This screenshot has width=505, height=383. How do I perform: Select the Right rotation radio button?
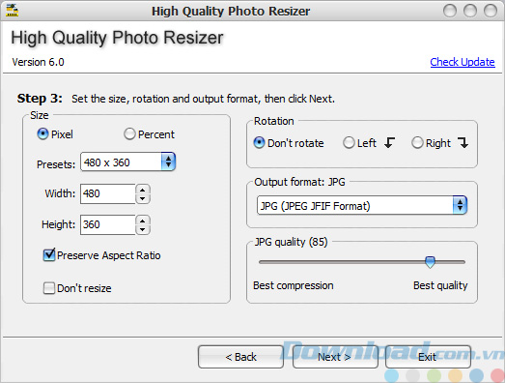click(417, 142)
